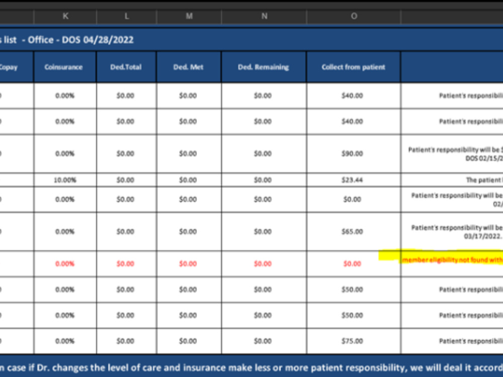This screenshot has height=377, width=503.
Task: Select Ded.Total cell in the $90.00 row
Action: pyautogui.click(x=126, y=153)
